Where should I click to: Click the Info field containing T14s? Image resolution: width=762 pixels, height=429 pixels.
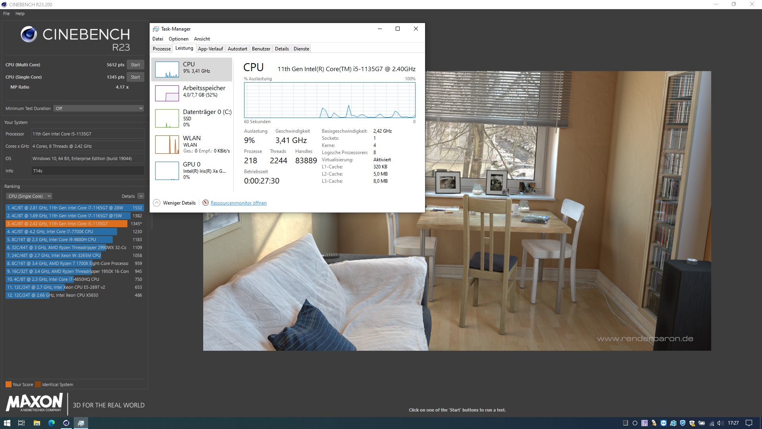click(x=88, y=171)
